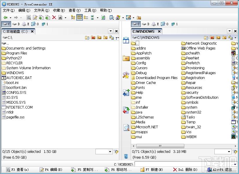Click the equal panels folder icon
Screen dimensions: 239x174
pyautogui.click(x=126, y=58)
